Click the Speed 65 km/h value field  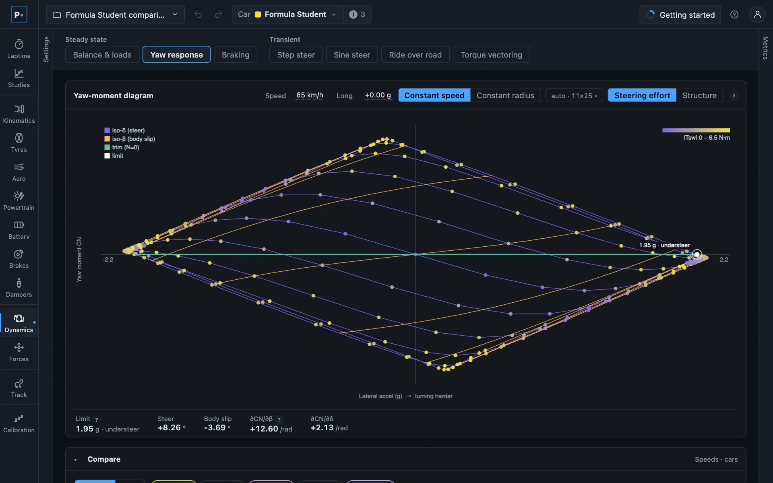pos(310,95)
